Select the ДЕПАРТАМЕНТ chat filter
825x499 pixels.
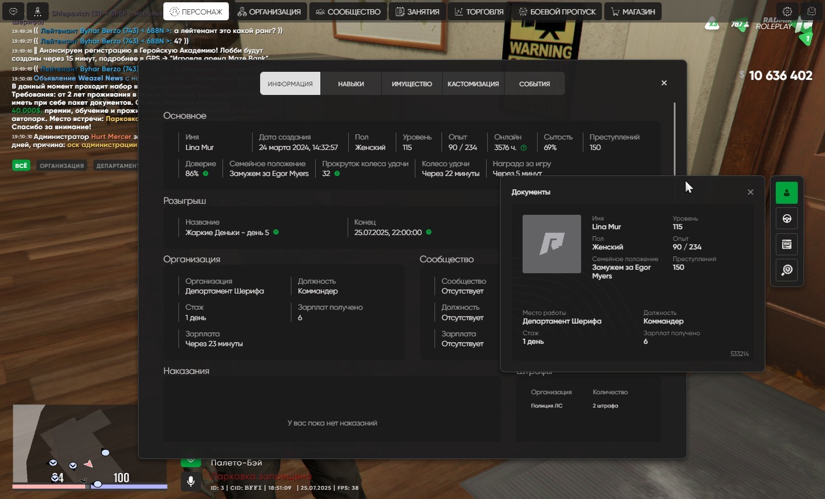116,166
